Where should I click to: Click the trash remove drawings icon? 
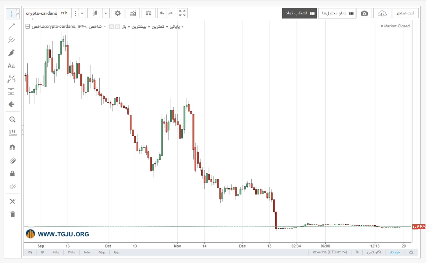[x=12, y=214]
